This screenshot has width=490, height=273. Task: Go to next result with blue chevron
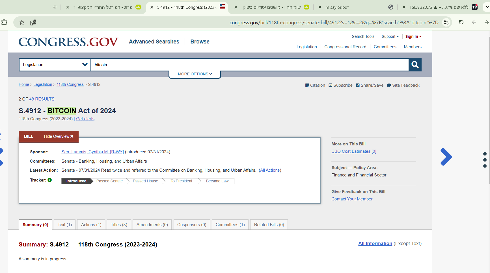(x=446, y=157)
